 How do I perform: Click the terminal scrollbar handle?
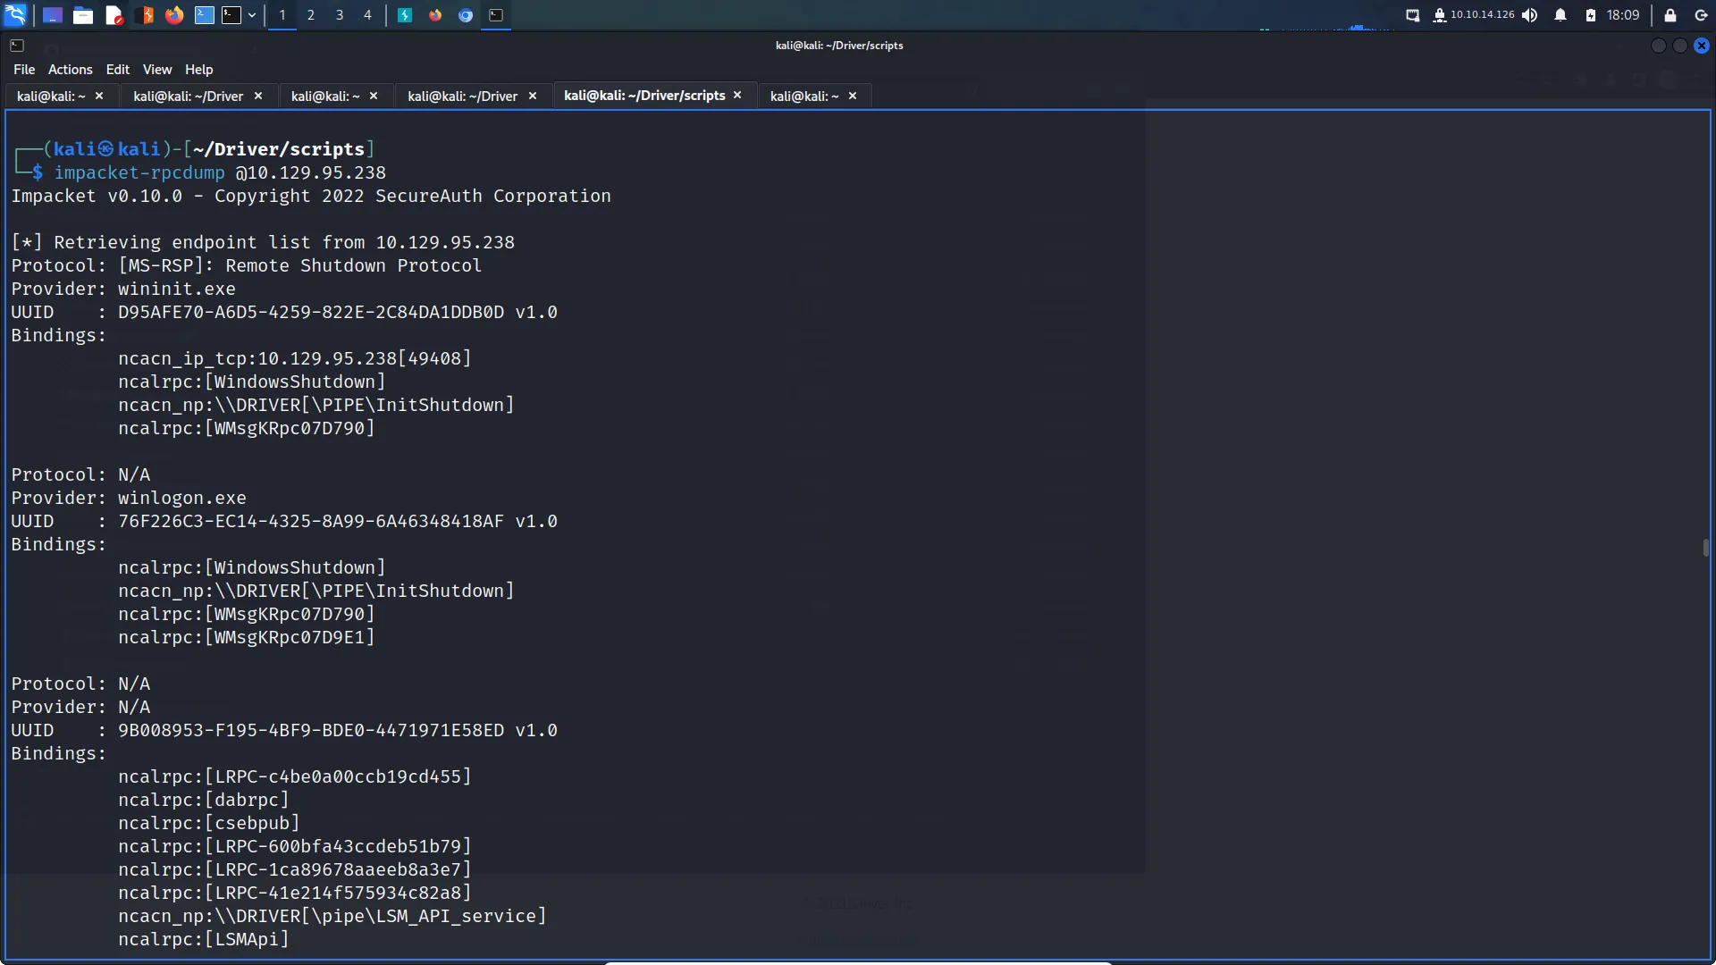(1706, 548)
